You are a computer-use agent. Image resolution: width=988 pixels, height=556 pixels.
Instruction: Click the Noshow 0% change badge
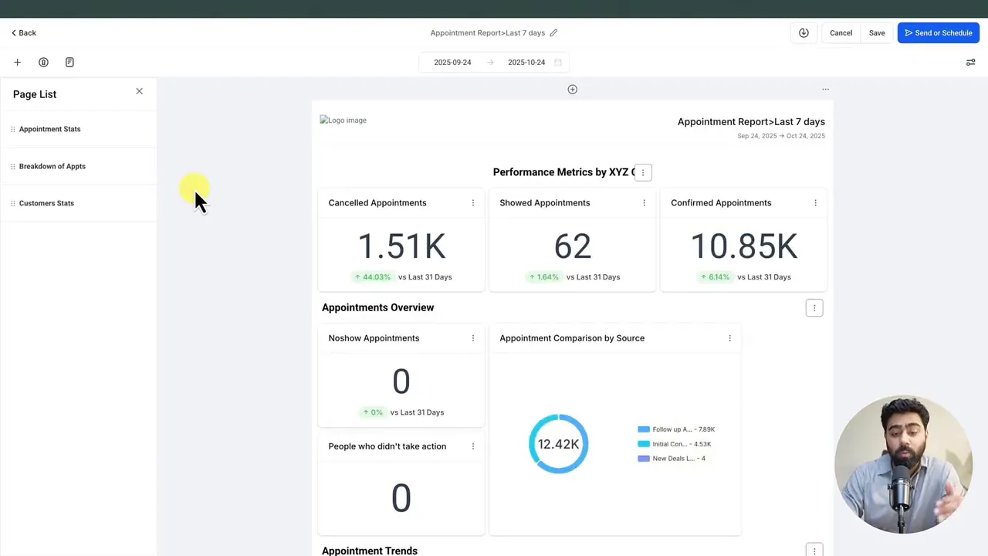[x=373, y=412]
